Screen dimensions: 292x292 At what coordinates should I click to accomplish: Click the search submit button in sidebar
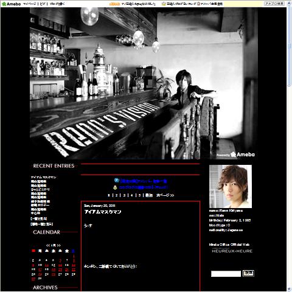coord(248,273)
